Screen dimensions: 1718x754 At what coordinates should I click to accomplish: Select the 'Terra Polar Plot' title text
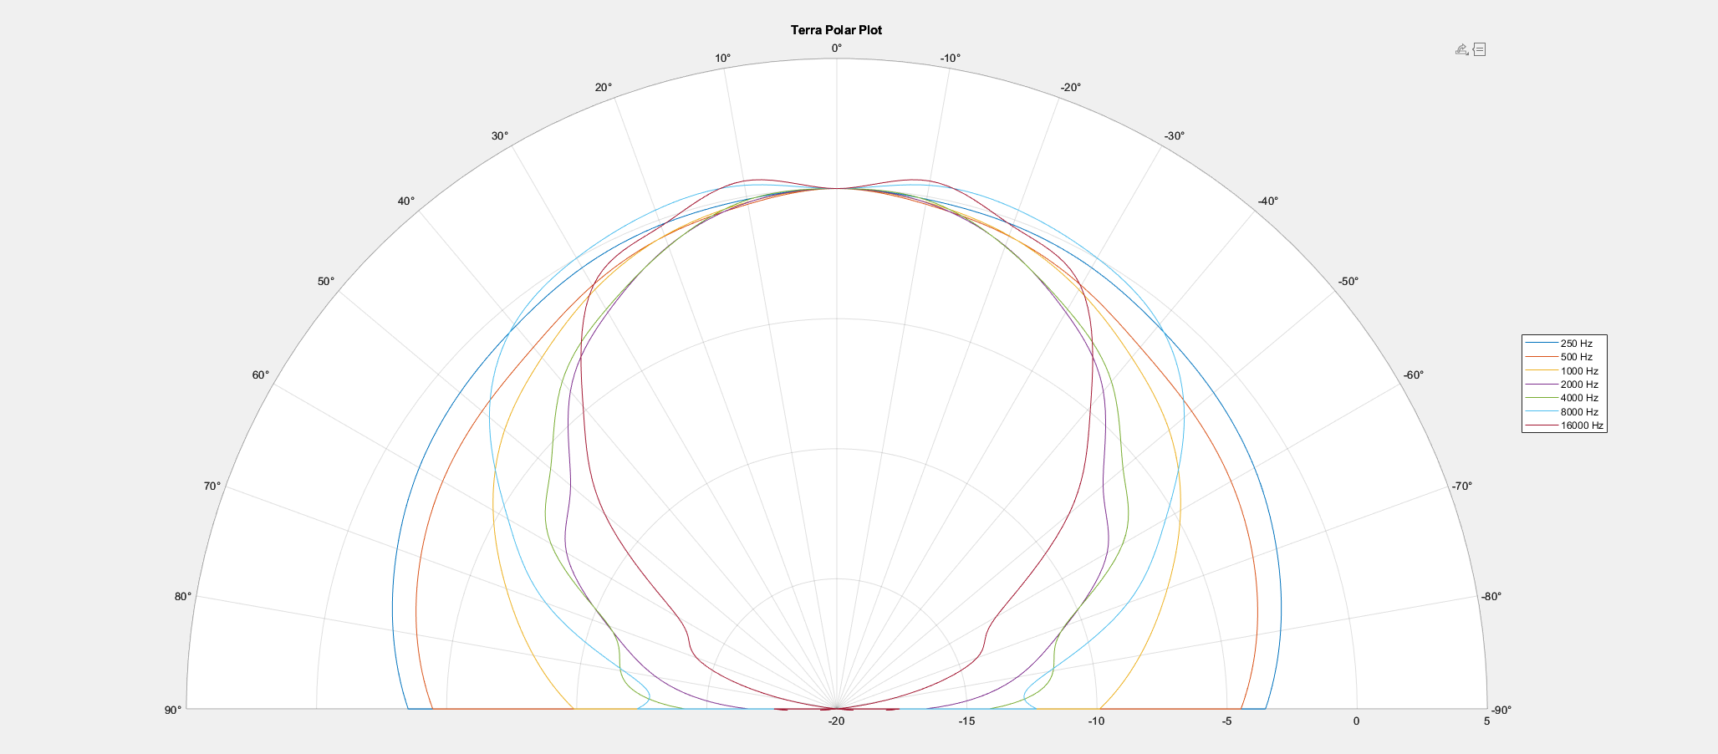[x=836, y=30]
